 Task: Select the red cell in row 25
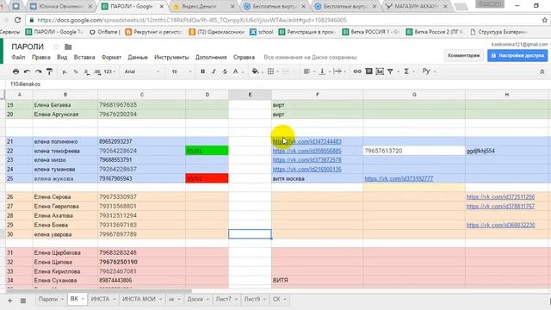pyautogui.click(x=207, y=178)
